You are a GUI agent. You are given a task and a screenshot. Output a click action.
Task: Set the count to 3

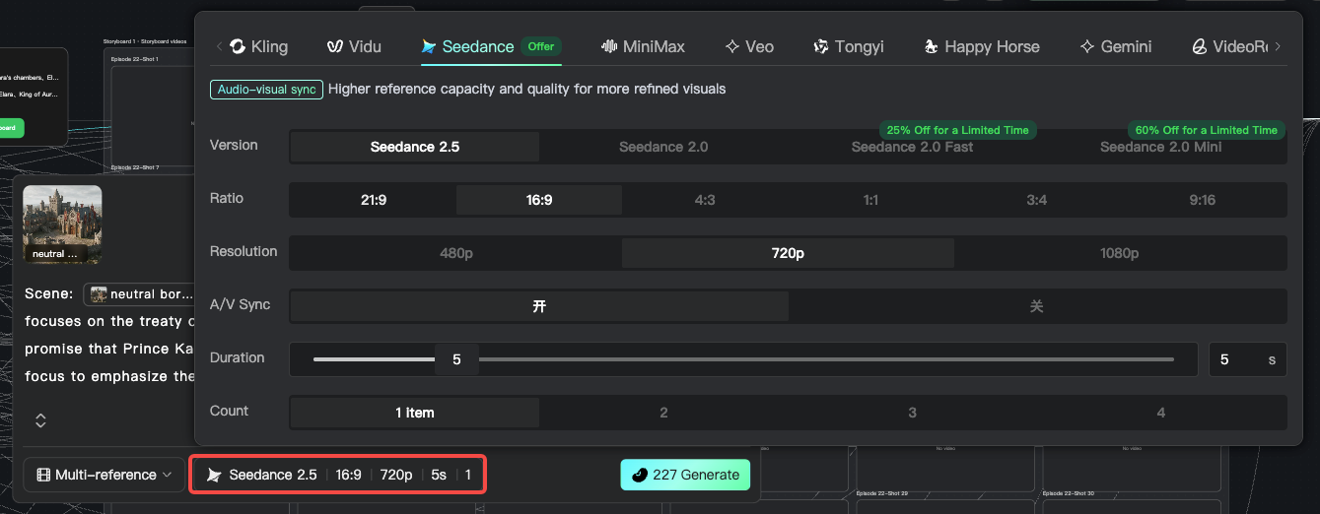click(x=912, y=413)
